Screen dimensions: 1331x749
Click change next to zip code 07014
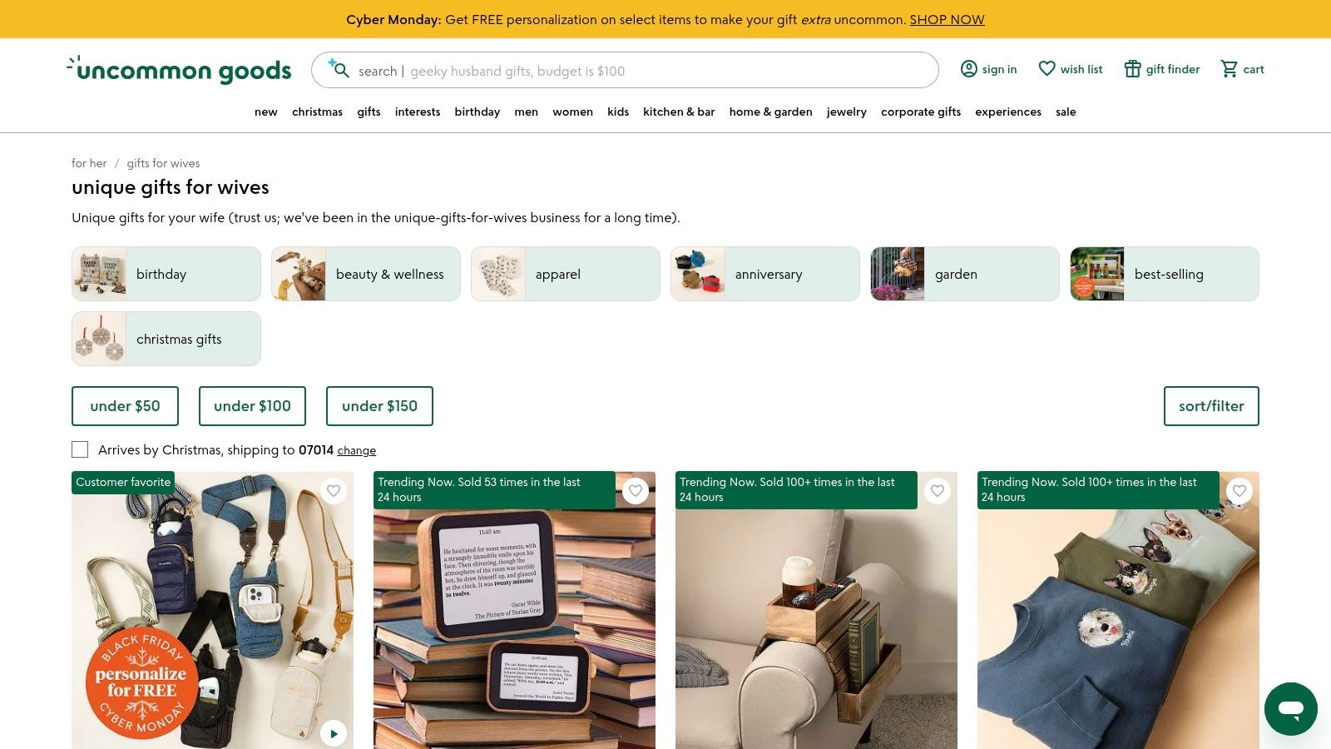coord(356,450)
